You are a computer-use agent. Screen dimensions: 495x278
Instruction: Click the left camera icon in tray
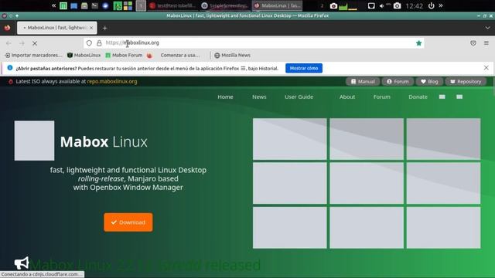click(x=333, y=5)
